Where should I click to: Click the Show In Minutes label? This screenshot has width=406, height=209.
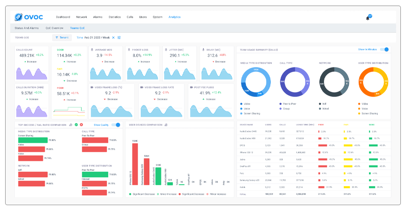[367, 49]
